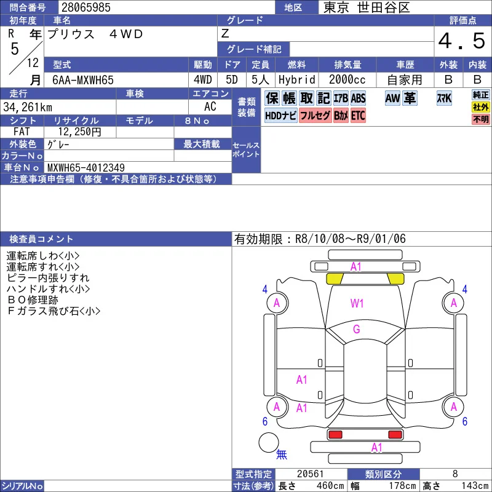492x492 pixels.
Task: Select the 記 record badge
Action: click(x=323, y=98)
